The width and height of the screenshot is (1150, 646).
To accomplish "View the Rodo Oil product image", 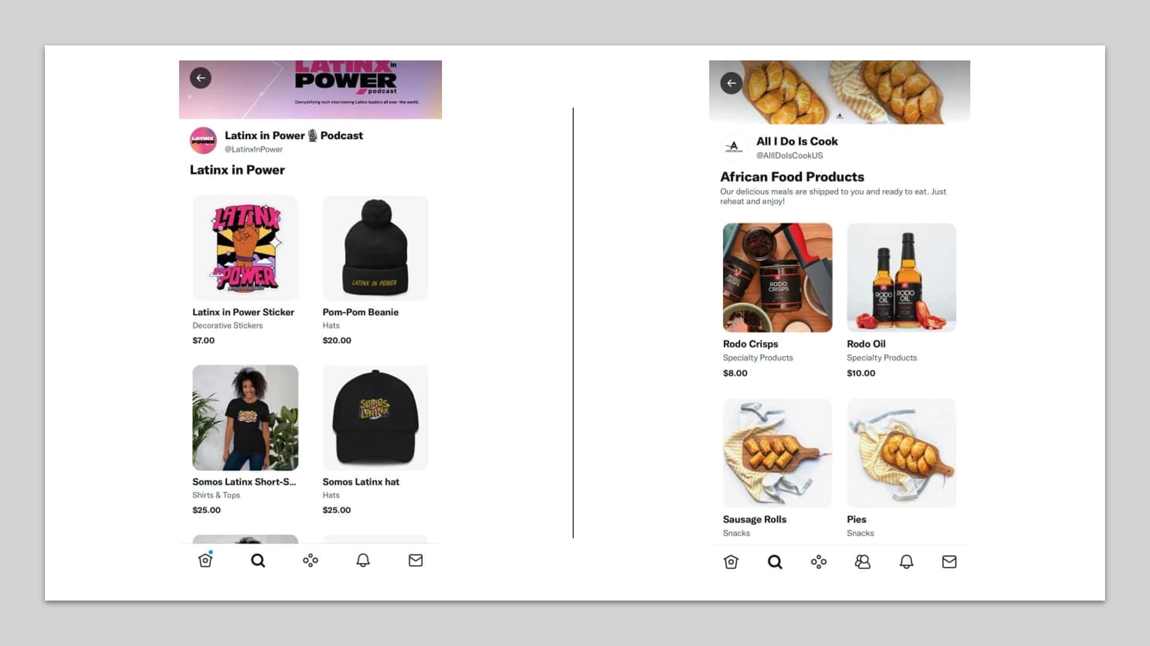I will [x=901, y=278].
